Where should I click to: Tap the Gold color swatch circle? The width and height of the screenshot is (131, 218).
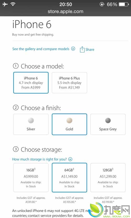(69, 120)
